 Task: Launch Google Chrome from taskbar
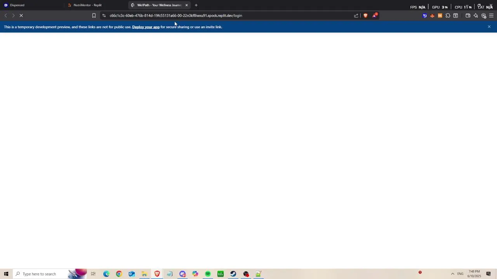119,274
